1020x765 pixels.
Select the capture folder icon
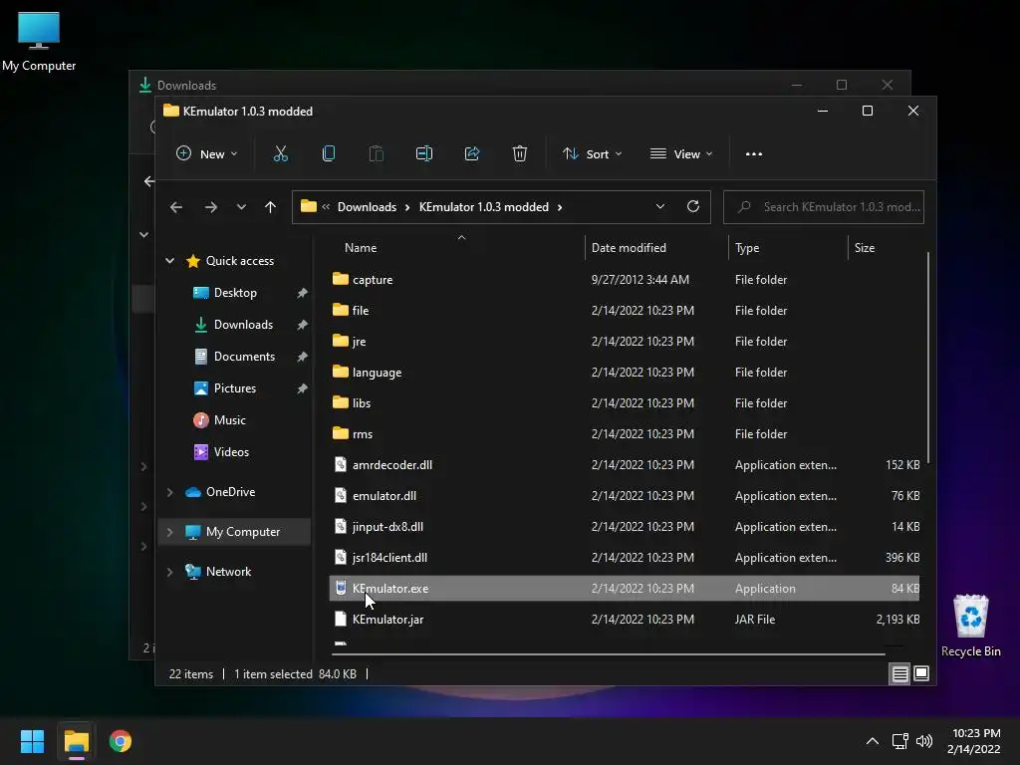pos(341,279)
